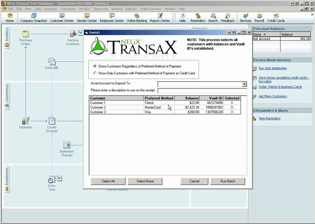315x224 pixels.
Task: Open Home from the toolbar
Action: (x=10, y=18)
